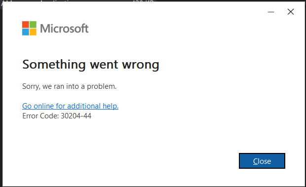The width and height of the screenshot is (306, 187).
Task: Click the word 'Something' in the heading
Action: point(54,65)
